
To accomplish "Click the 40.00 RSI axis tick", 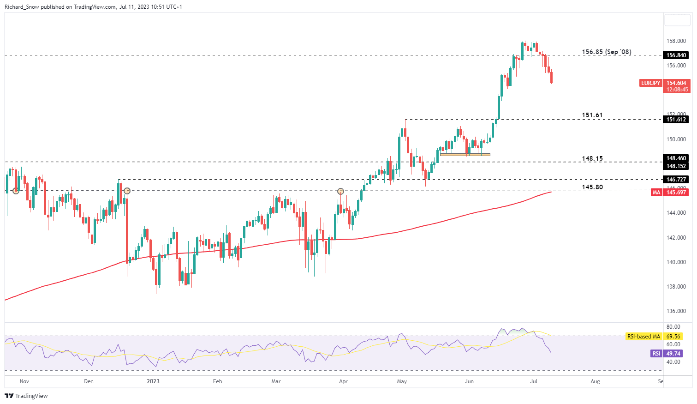I will click(673, 362).
